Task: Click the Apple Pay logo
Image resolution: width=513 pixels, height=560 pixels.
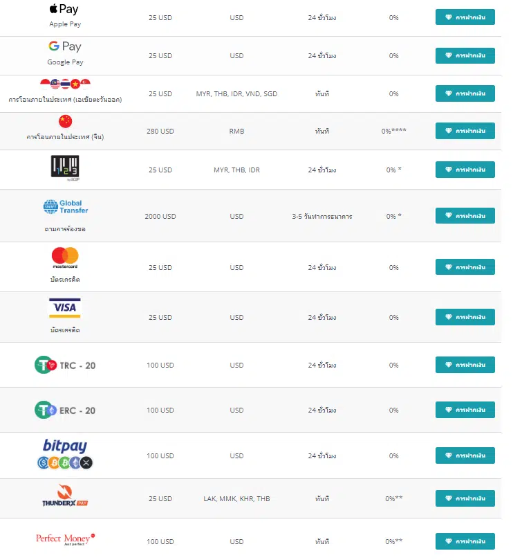Action: [64, 9]
